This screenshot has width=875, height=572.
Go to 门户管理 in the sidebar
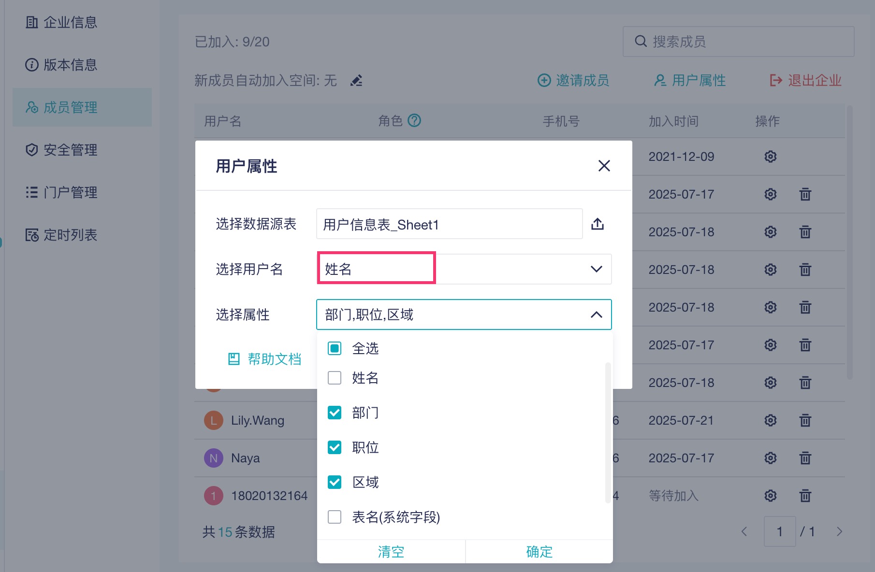71,192
